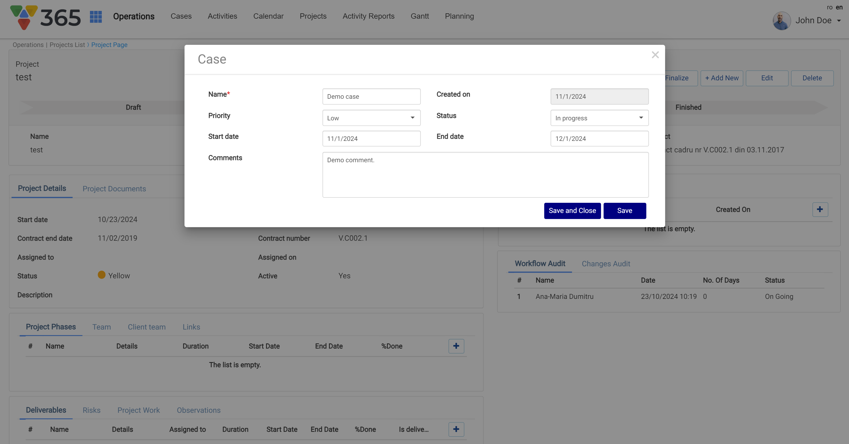This screenshot has height=444, width=849.
Task: Click John Doe's profile avatar
Action: (781, 21)
